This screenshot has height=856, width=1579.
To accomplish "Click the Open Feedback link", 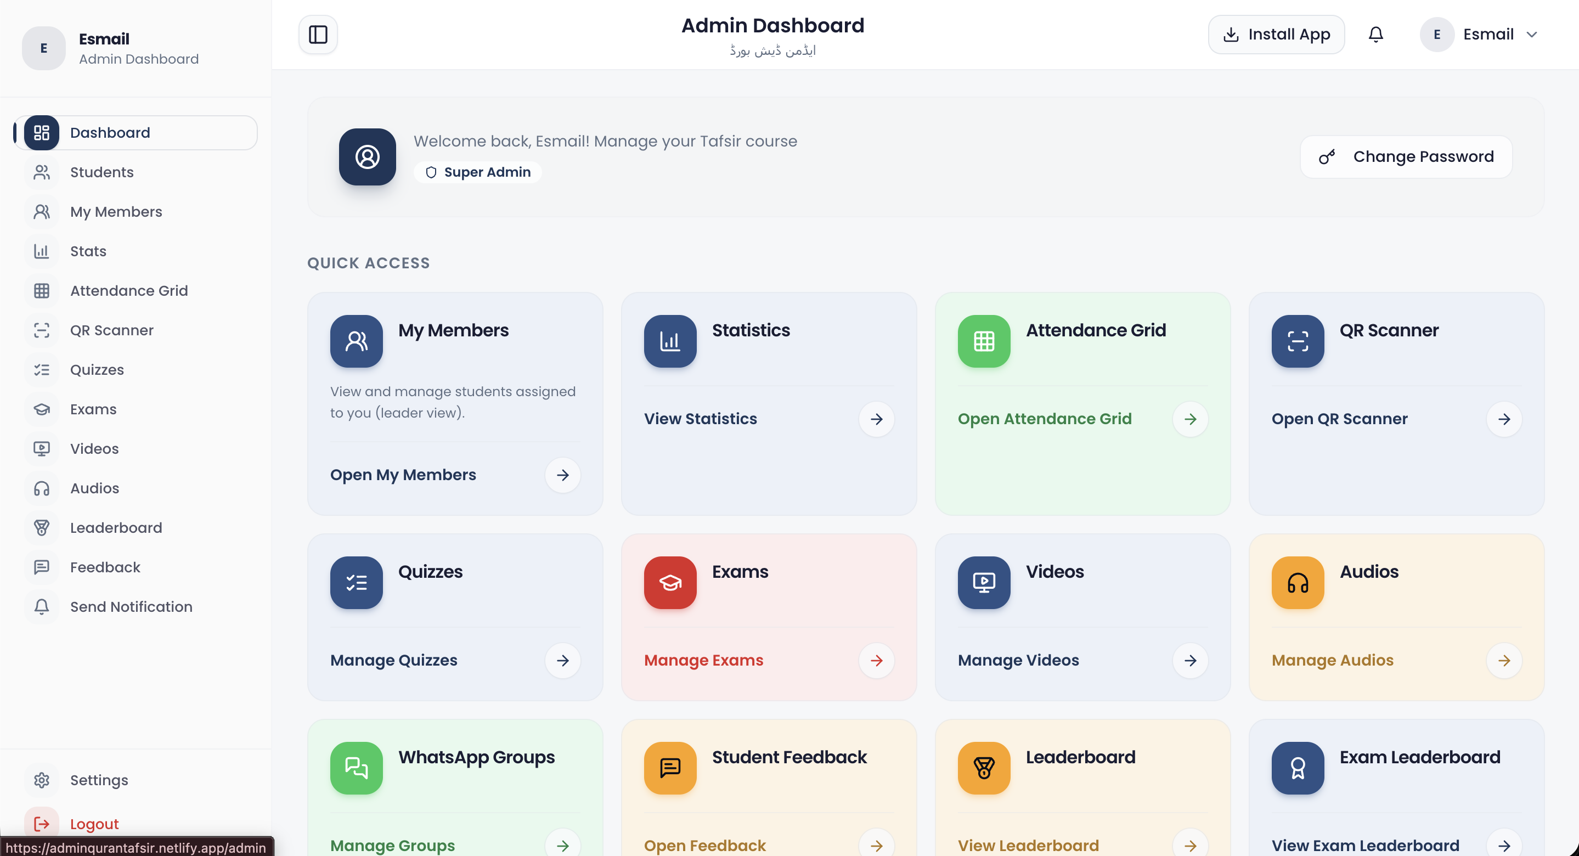I will [x=705, y=846].
